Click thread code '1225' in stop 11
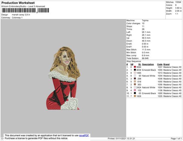The image size is (183, 141). coord(160,96)
